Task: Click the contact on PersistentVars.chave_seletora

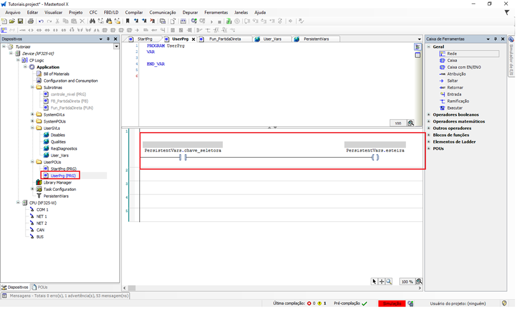Action: 183,158
